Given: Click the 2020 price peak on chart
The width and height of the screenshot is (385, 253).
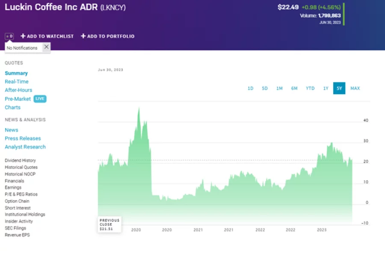Looking at the screenshot, I should (x=139, y=108).
